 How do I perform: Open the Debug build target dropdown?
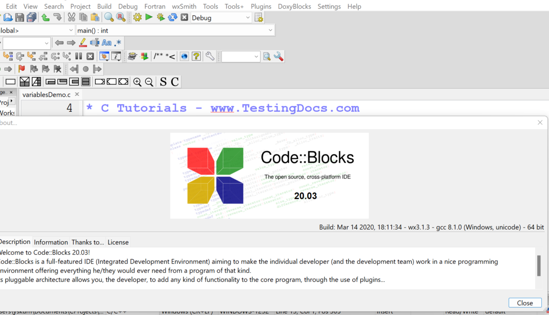(220, 17)
